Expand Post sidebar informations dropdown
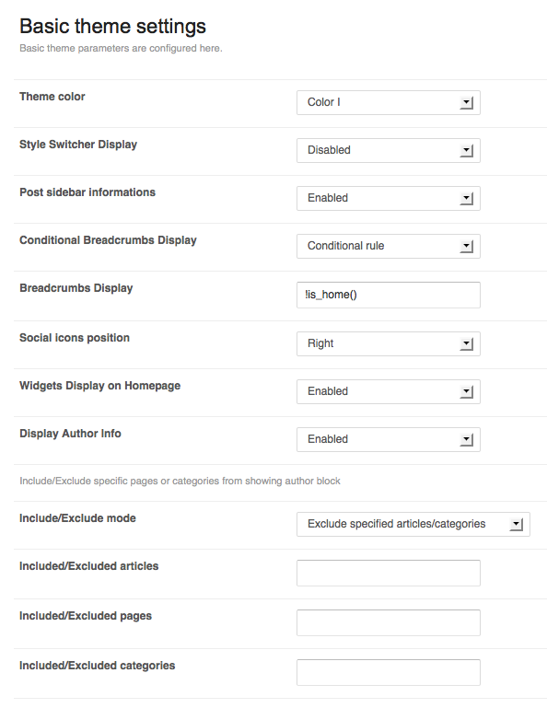The image size is (547, 708). tap(388, 198)
